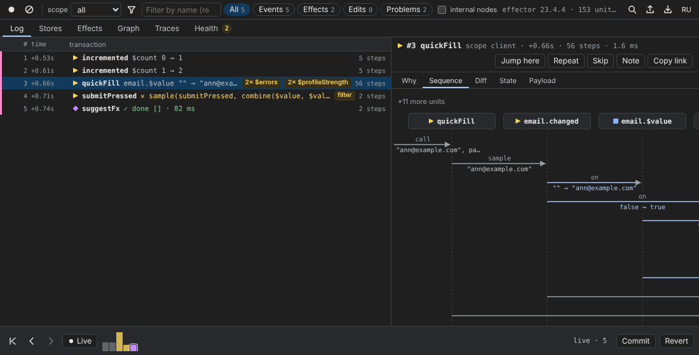Click the quickFill unit header in sequence
The height and width of the screenshot is (355, 699).
pos(452,121)
